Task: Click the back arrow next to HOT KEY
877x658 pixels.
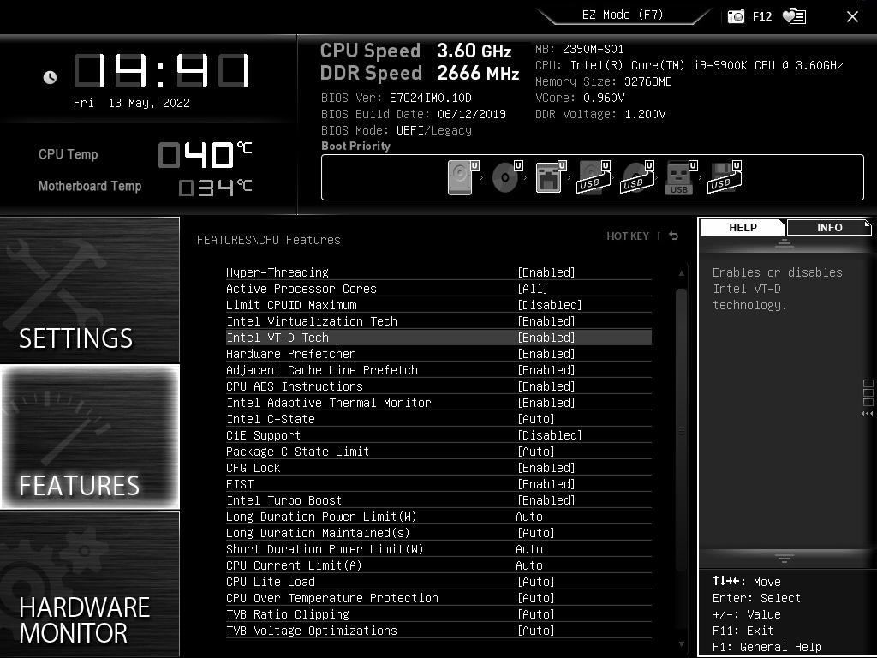Action: coord(674,236)
